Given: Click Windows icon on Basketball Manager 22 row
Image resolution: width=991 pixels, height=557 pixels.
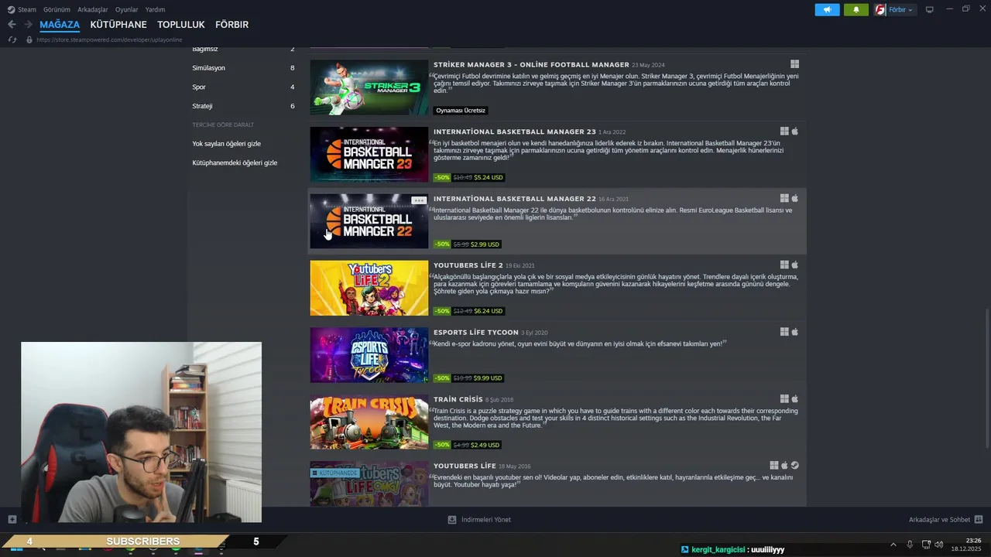Looking at the screenshot, I should pos(784,198).
